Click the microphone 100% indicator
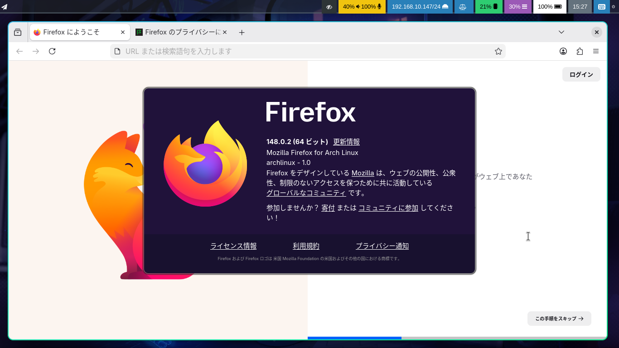 [x=372, y=7]
